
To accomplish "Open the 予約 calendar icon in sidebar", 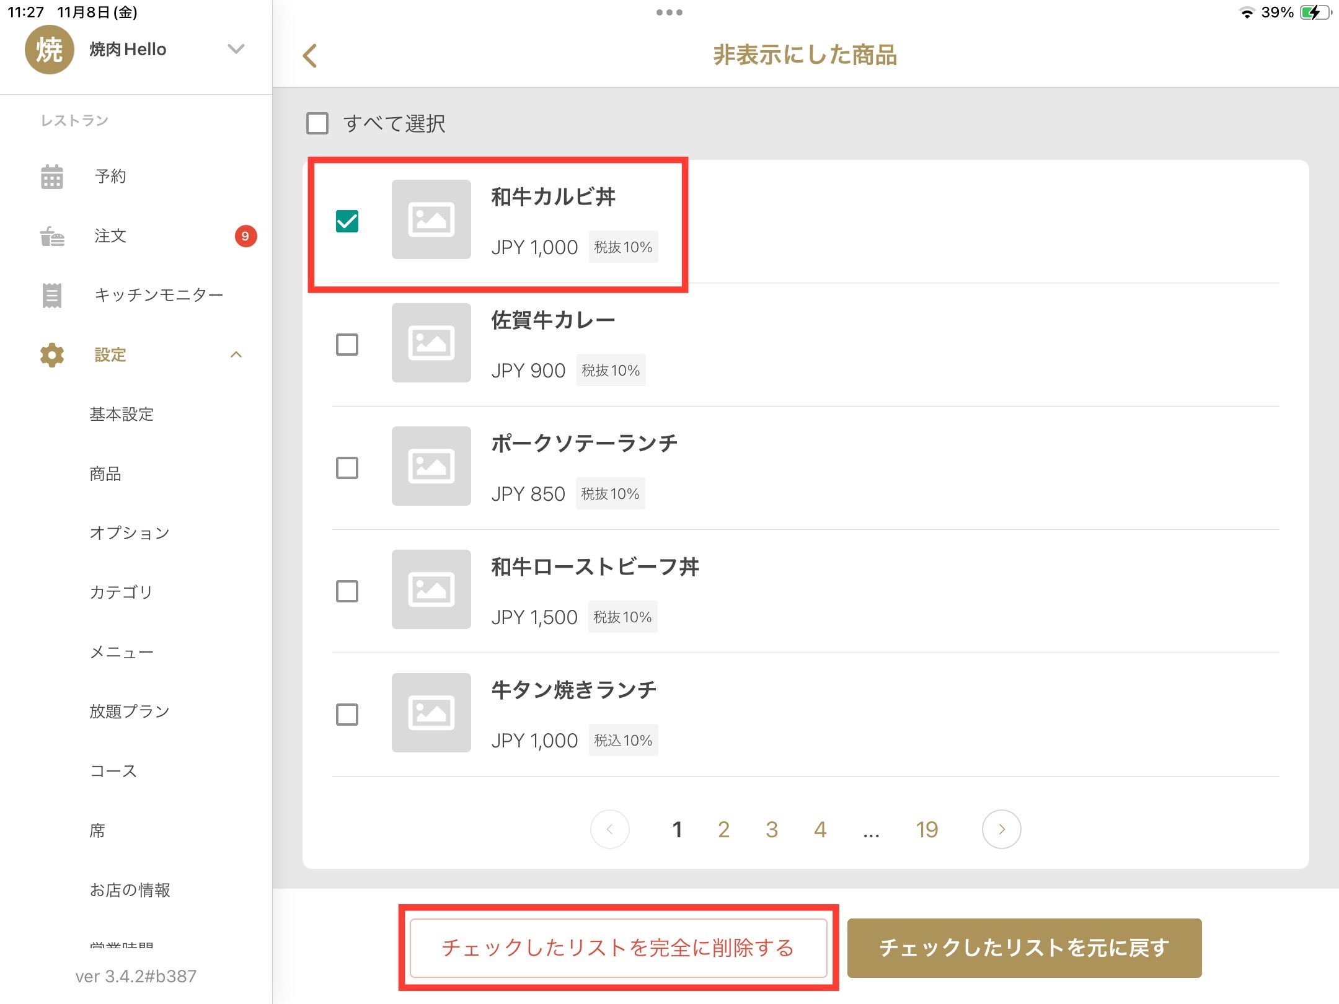I will click(x=52, y=177).
